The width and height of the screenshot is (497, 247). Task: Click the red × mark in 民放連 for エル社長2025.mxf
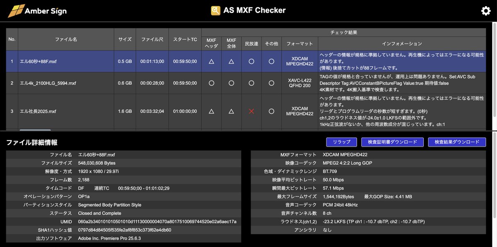pos(251,111)
